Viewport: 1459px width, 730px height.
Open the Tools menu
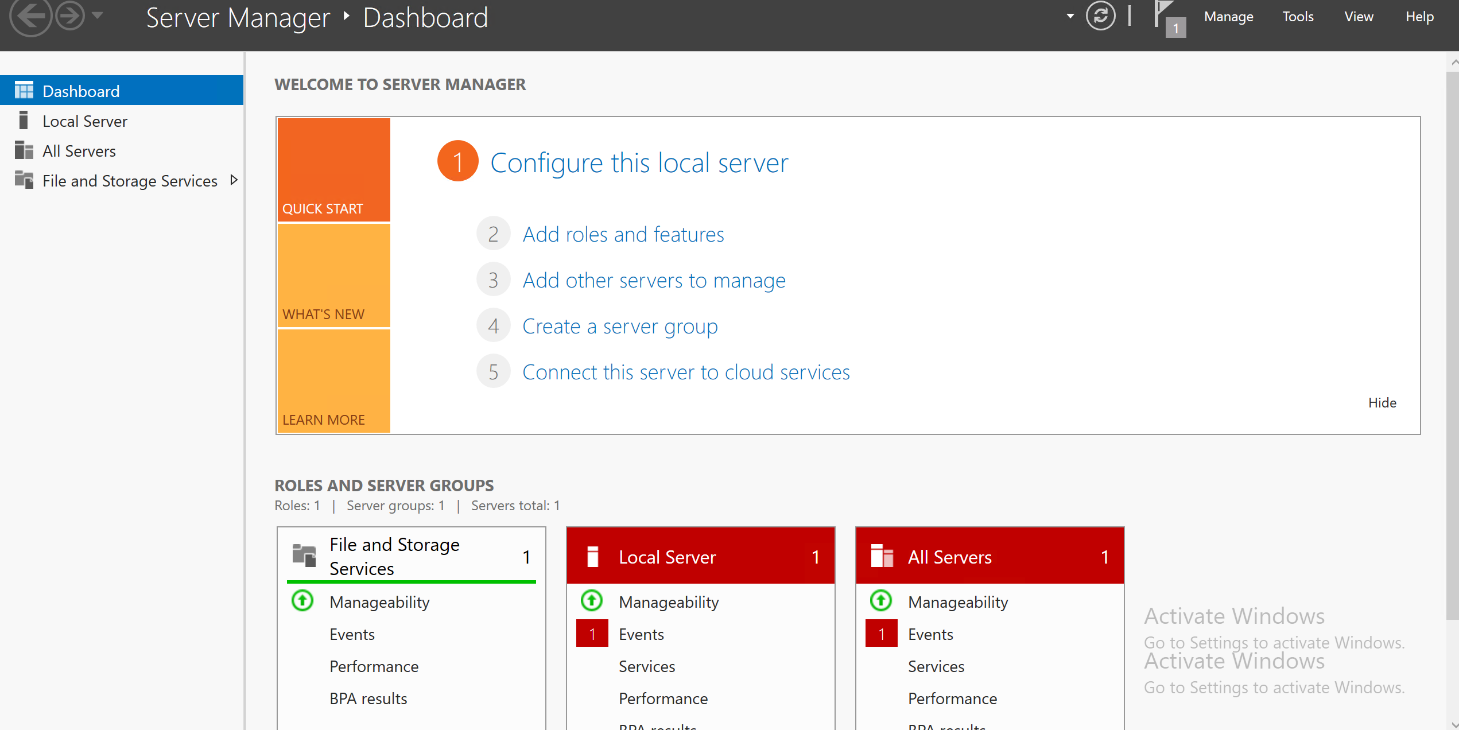[x=1298, y=17]
